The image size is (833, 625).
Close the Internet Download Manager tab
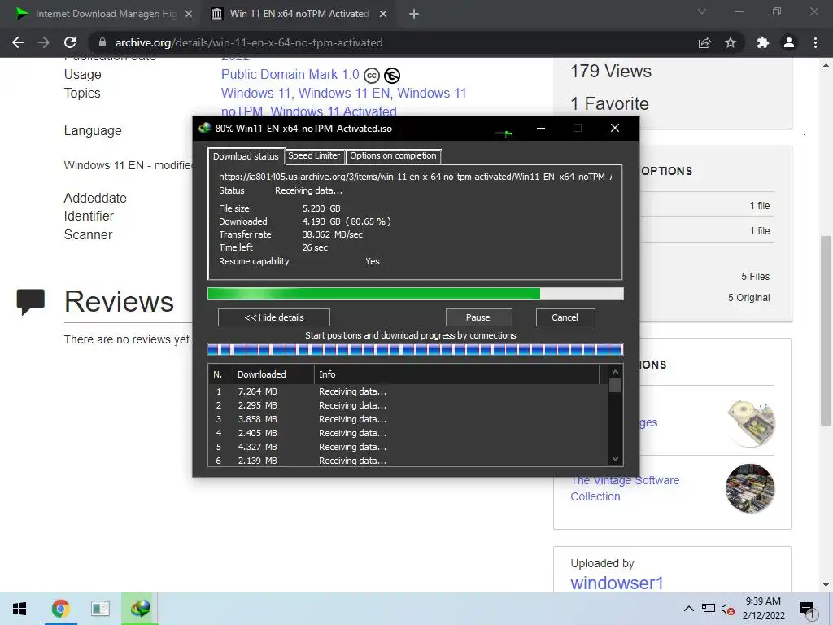189,15
